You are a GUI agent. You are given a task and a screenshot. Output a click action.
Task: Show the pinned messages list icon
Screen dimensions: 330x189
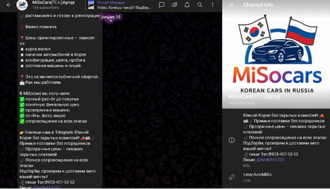point(174,5)
